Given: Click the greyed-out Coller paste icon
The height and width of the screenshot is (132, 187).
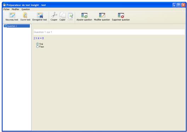Looking at the screenshot, I should click(x=70, y=15).
